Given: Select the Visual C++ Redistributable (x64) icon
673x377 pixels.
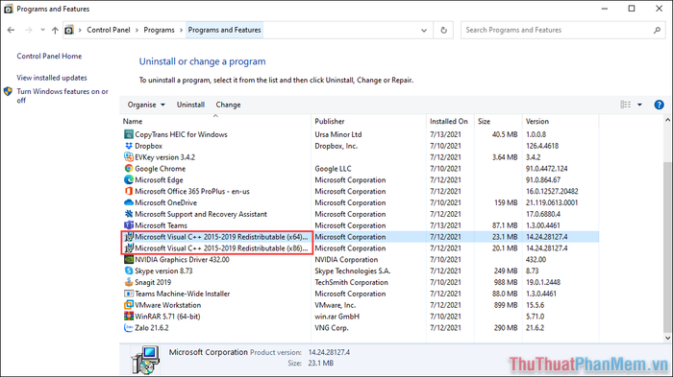Looking at the screenshot, I should pos(128,237).
